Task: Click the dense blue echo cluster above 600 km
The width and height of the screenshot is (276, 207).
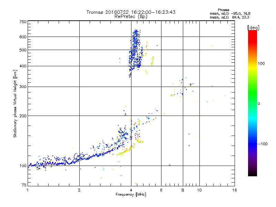Action: [x=136, y=33]
